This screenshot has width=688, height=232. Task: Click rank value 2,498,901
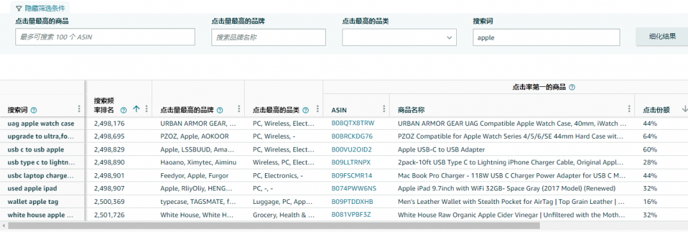coord(109,176)
